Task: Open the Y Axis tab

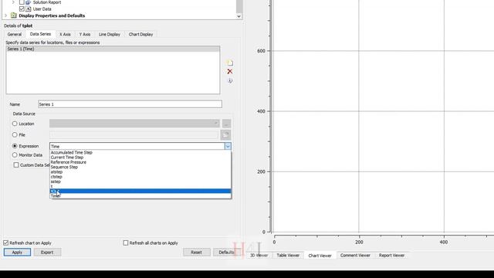Action: point(85,34)
